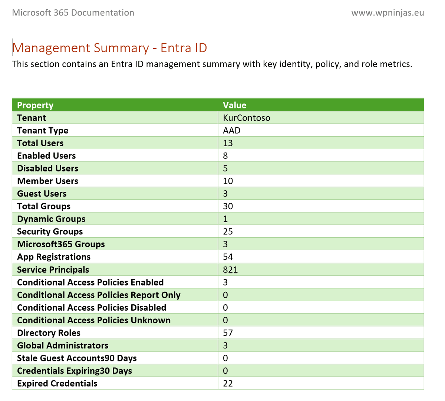Image resolution: width=445 pixels, height=401 pixels.
Task: Select 'Conditional Access Policies Unknown' label
Action: tap(94, 320)
